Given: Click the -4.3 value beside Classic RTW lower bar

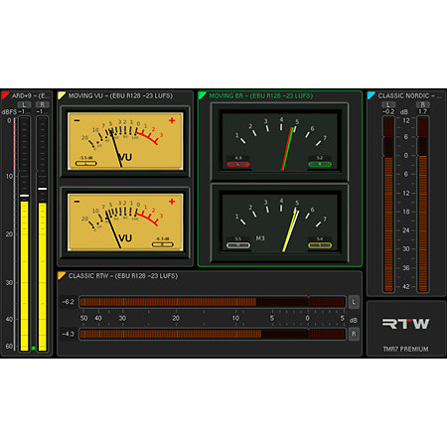Looking at the screenshot, I should tap(68, 334).
